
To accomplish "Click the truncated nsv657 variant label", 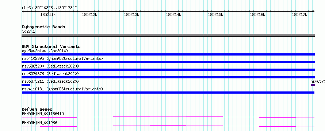I will point(318,81).
